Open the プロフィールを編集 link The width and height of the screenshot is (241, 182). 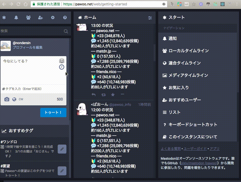click(28, 47)
